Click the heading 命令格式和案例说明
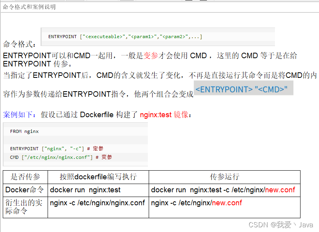Screen dimensions: 319x232 pyautogui.click(x=29, y=7)
